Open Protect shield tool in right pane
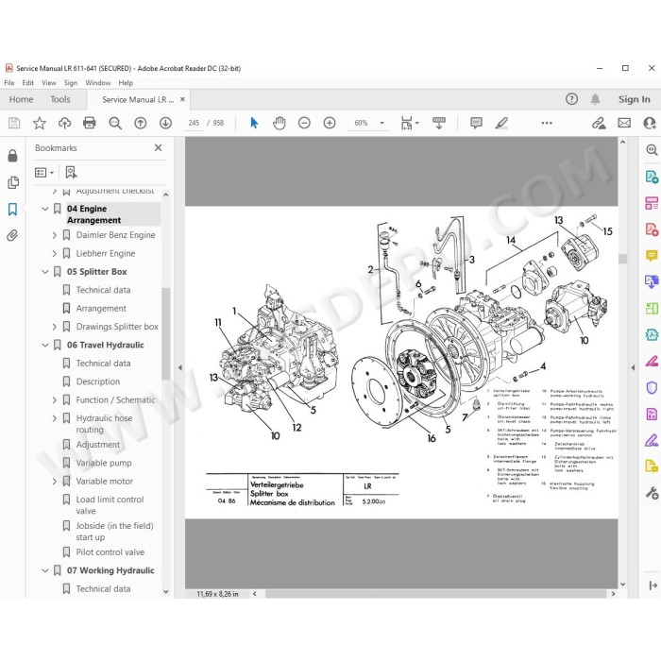 coord(652,387)
